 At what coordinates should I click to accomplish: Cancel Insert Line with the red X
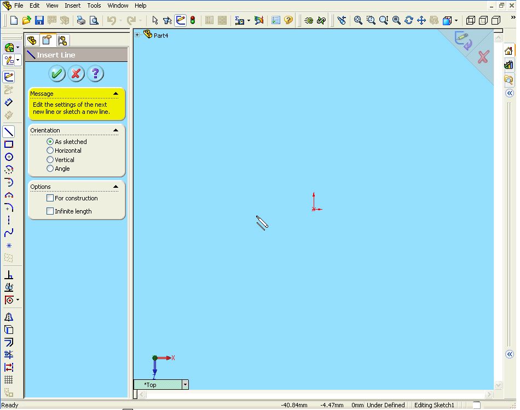pos(76,73)
